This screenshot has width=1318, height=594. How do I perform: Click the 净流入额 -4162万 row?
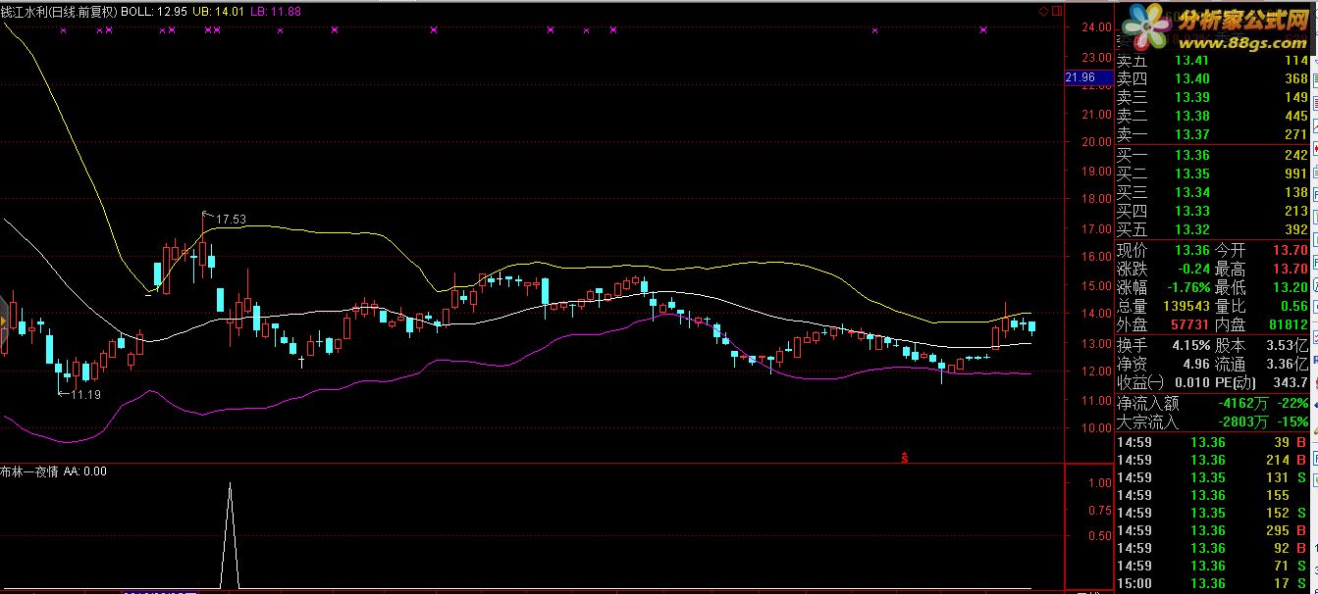coord(1213,403)
